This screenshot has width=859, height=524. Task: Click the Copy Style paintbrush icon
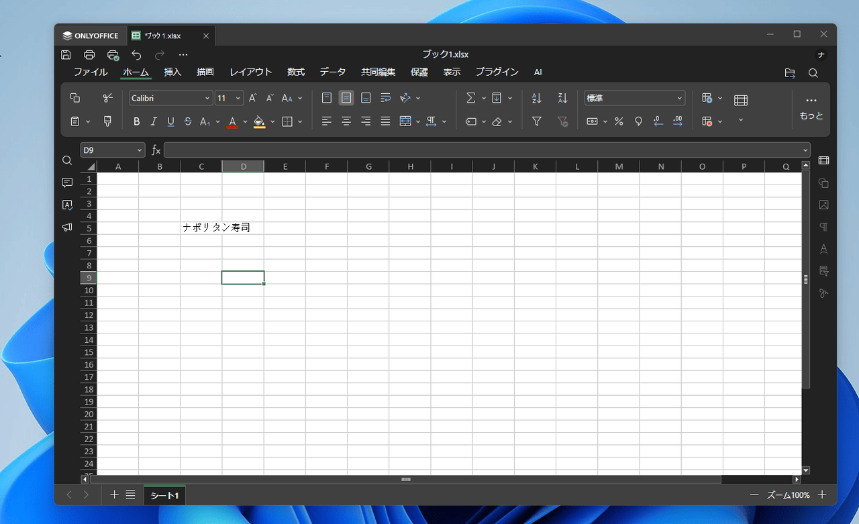pyautogui.click(x=107, y=121)
